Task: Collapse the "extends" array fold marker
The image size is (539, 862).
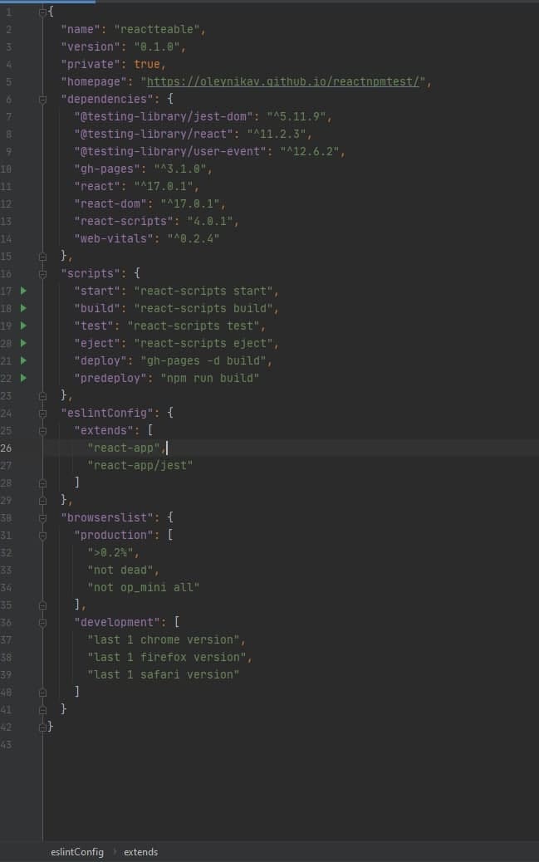Action: coord(43,430)
